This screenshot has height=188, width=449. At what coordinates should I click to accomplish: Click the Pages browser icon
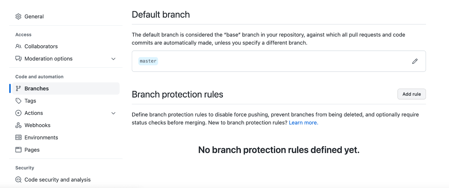point(18,150)
